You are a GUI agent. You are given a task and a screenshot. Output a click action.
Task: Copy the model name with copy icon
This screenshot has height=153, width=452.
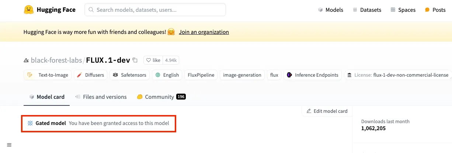pyautogui.click(x=135, y=60)
